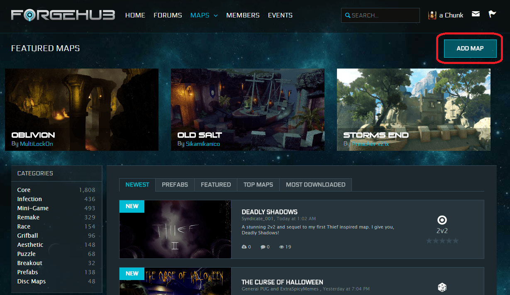
Task: Click the 2v2 target icon for Deadly Shadows
Action: point(442,220)
